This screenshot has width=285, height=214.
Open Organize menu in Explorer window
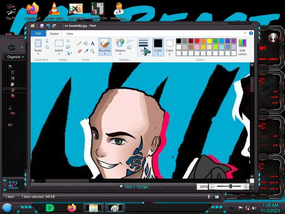click(x=16, y=57)
